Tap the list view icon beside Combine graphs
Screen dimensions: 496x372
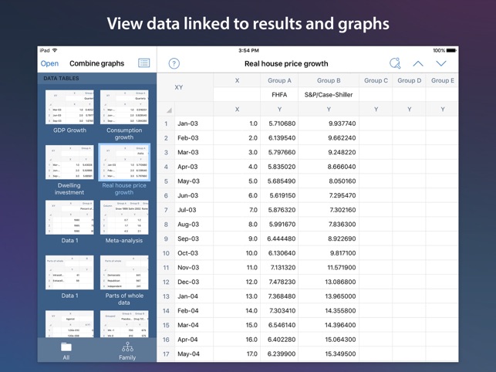click(x=144, y=63)
